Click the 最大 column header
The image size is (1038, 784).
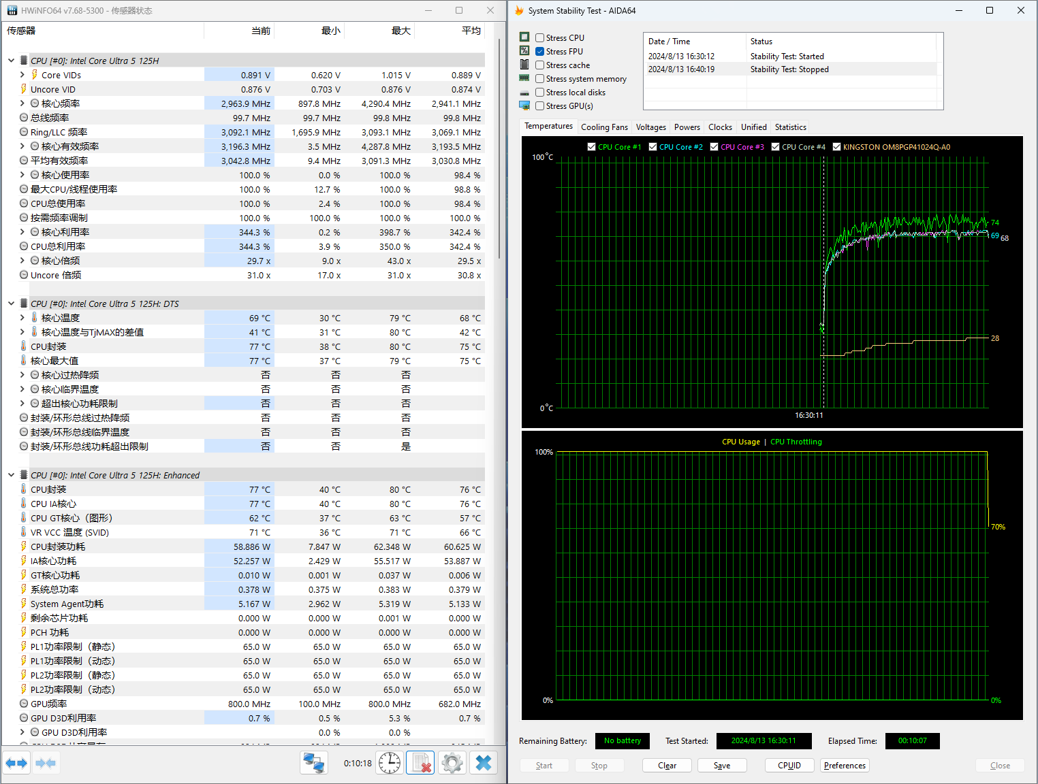(x=400, y=31)
